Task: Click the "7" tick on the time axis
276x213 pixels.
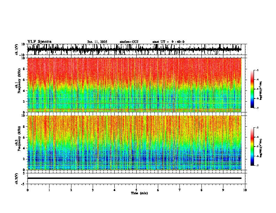Action: pyautogui.click(x=180, y=190)
